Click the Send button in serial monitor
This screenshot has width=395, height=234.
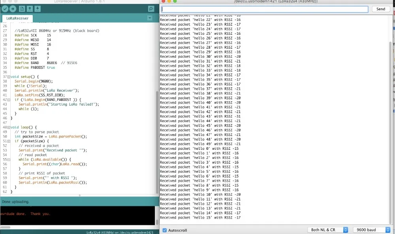coord(381,9)
